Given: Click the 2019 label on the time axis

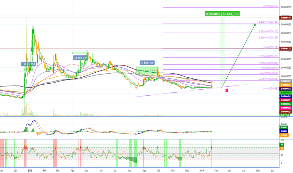Looking at the screenshot, I should pos(202,170).
